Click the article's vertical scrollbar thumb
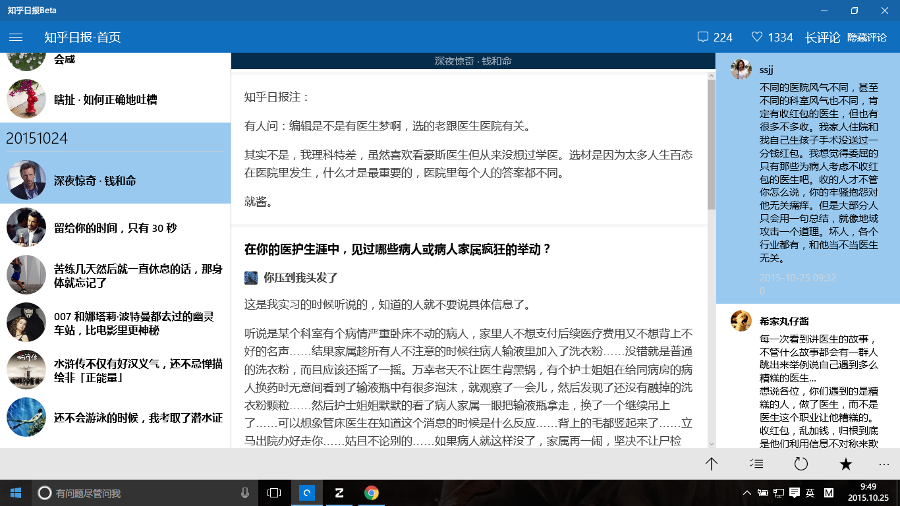Screen dimensions: 900x506 point(712,145)
